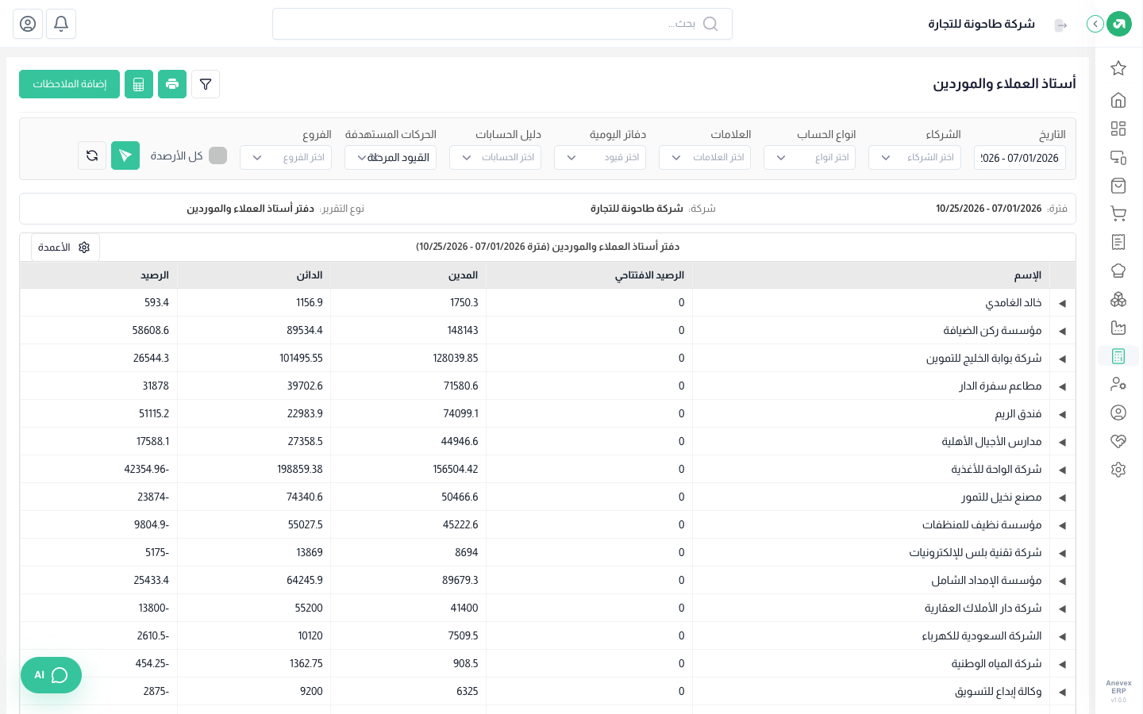This screenshot has height=714, width=1143.
Task: Click the إضافة الملاحظات button
Action: tap(70, 84)
